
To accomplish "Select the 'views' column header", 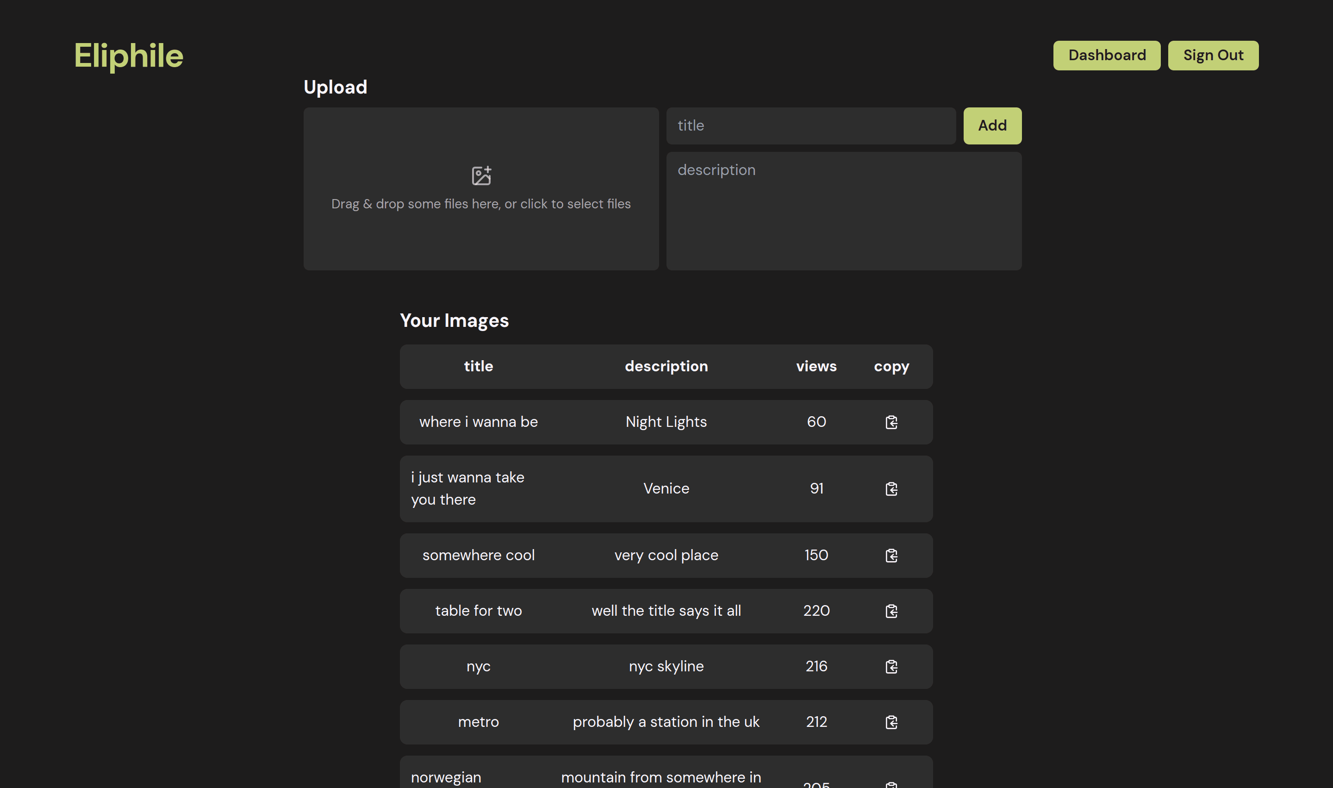I will click(x=816, y=366).
